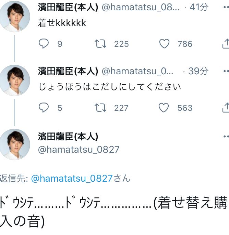Retweet the 着せkkkkkk tweet
This screenshot has height=235, width=229.
[100, 44]
